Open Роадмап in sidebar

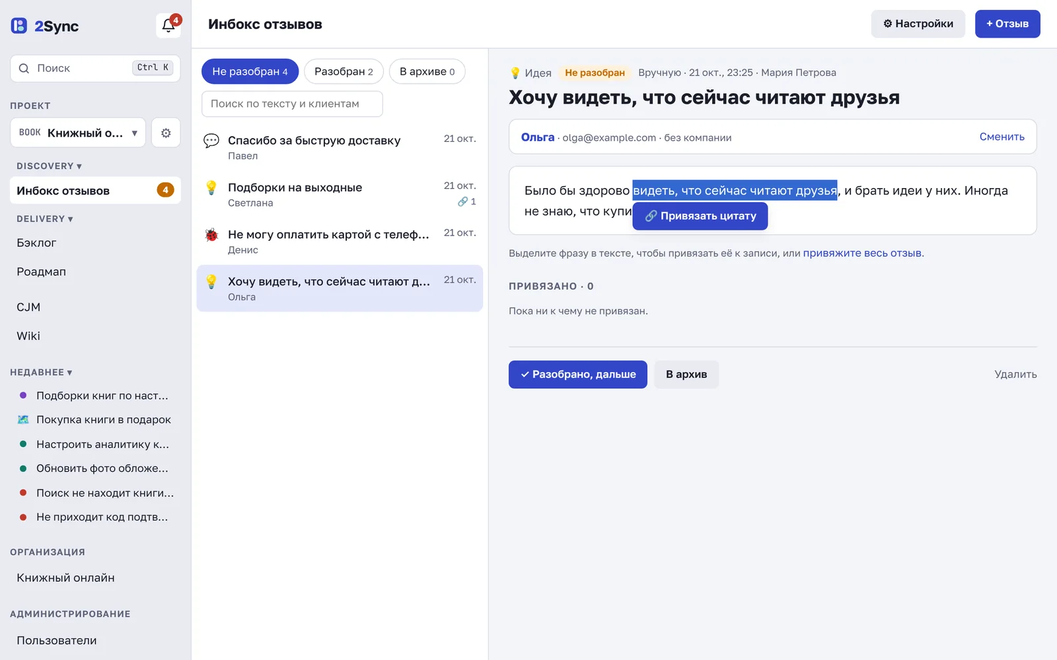click(95, 271)
